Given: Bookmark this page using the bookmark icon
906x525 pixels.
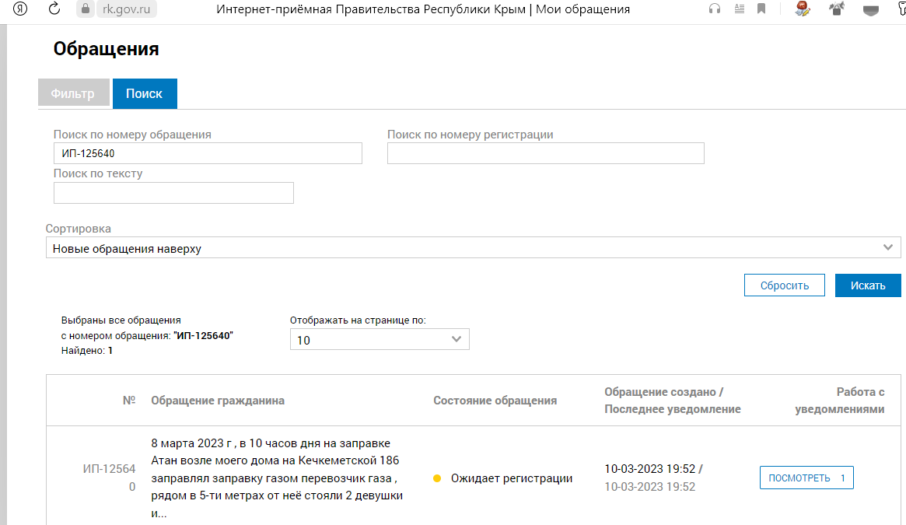Looking at the screenshot, I should [x=762, y=9].
